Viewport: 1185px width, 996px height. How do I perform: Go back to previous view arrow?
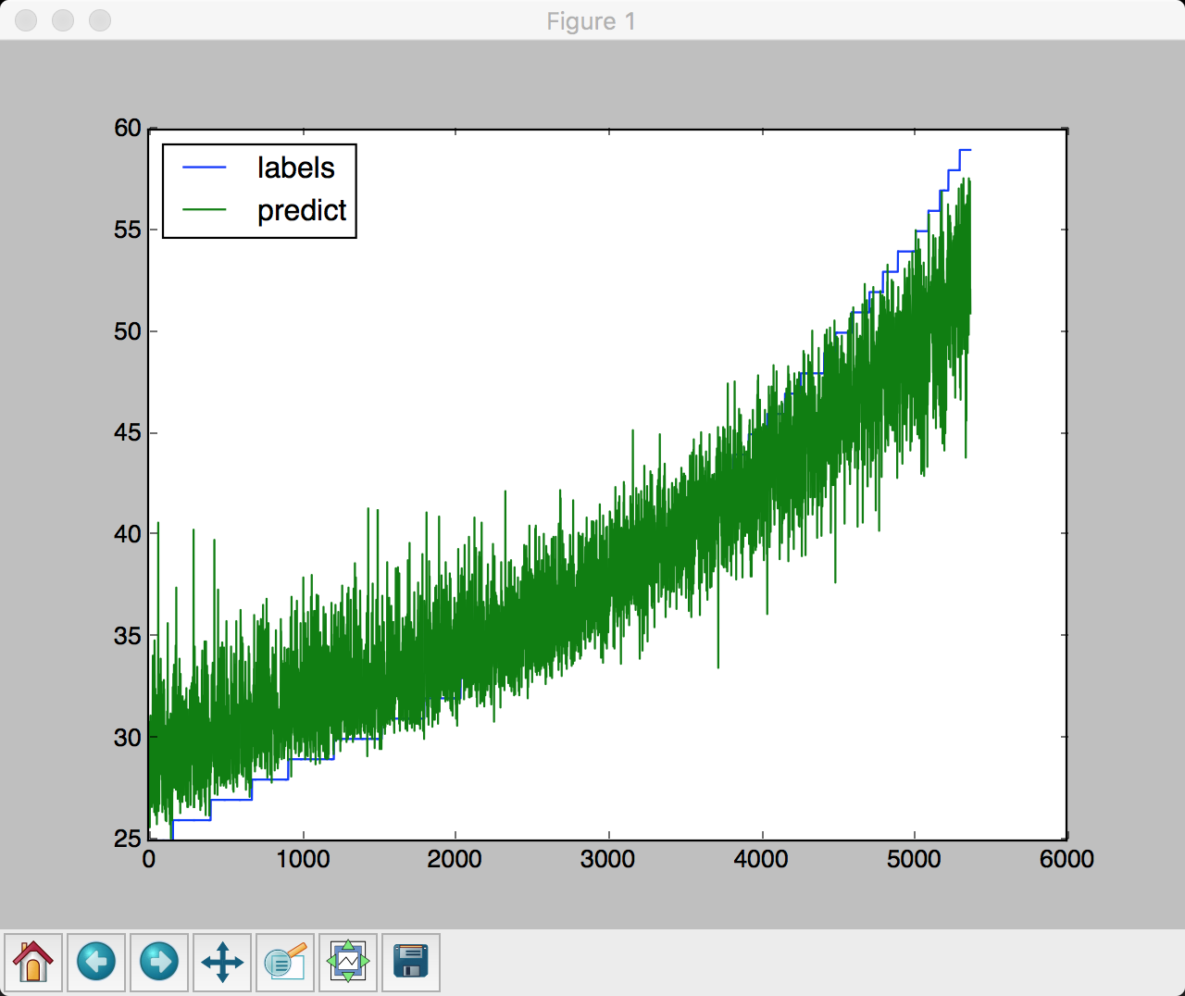96,962
